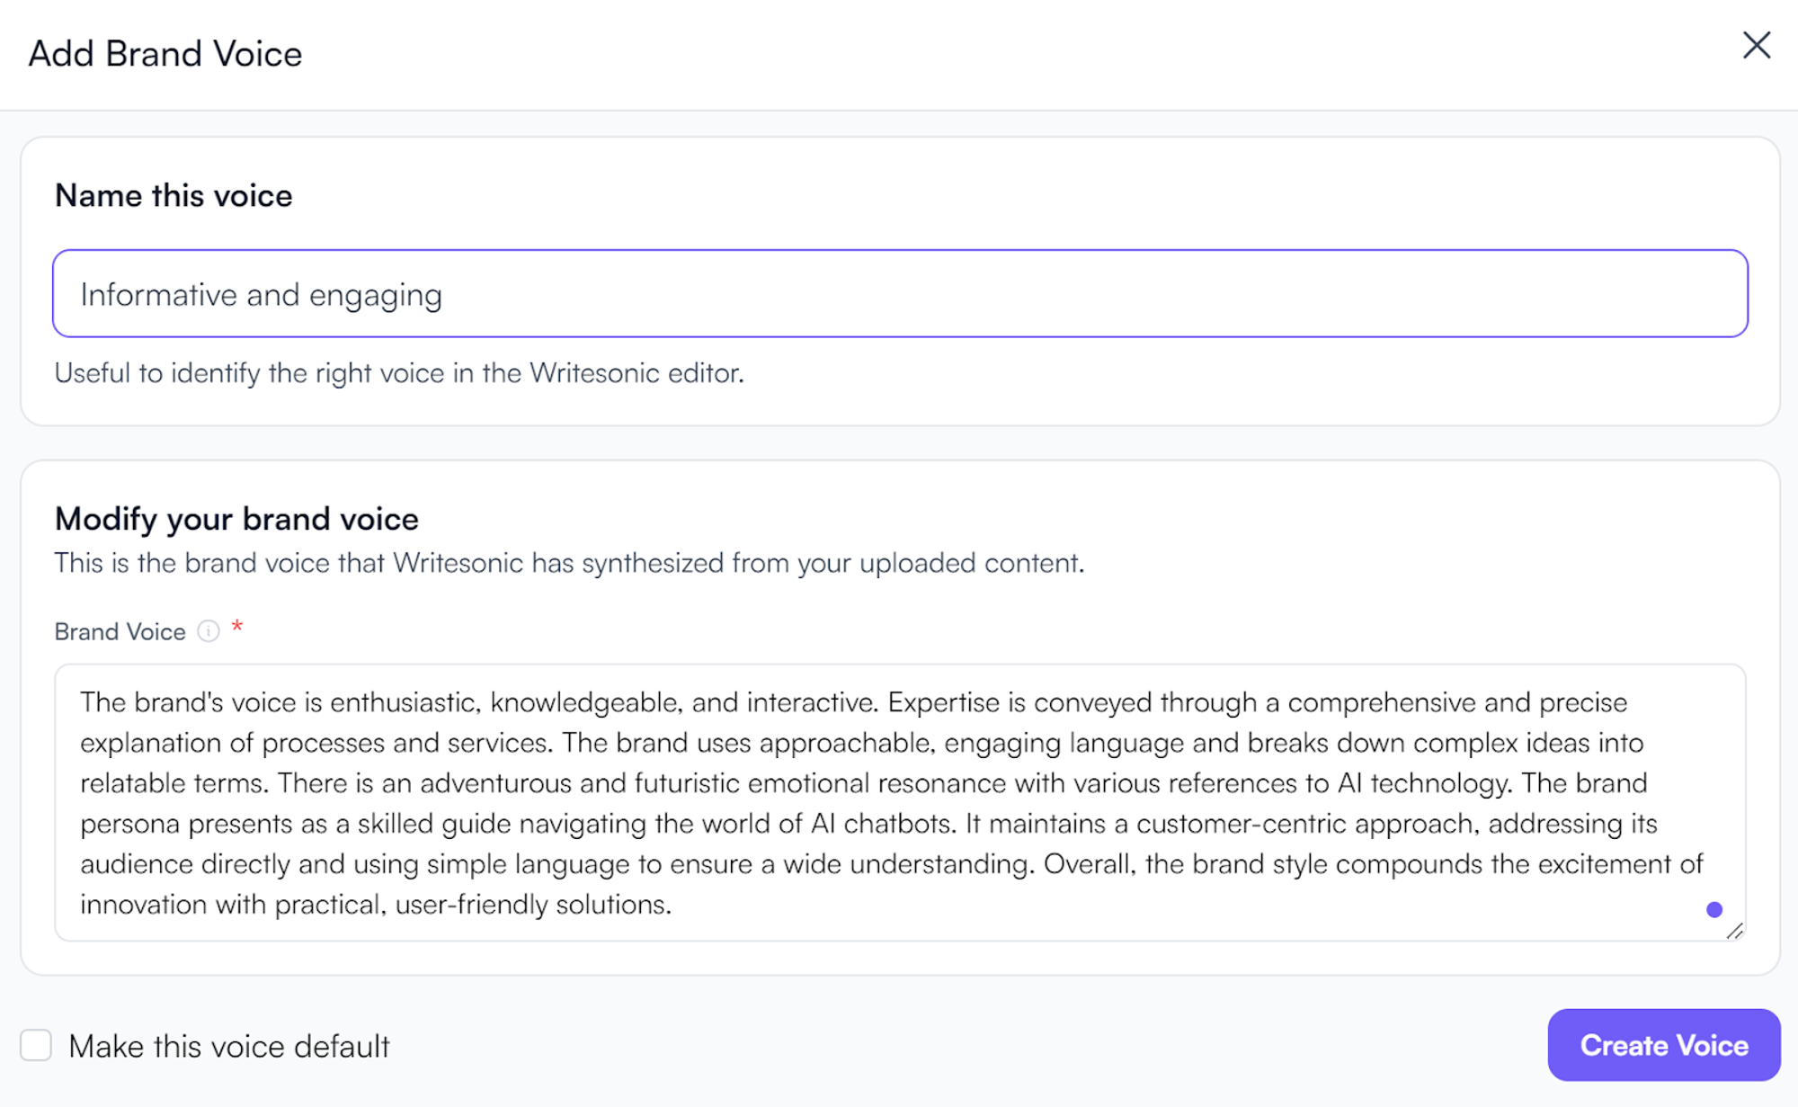Grab the textarea resize handle corner
The image size is (1798, 1107).
(1735, 932)
